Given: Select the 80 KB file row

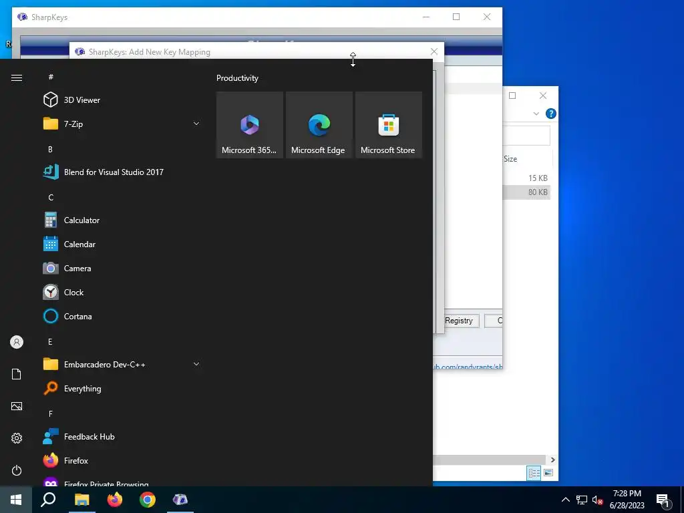Looking at the screenshot, I should click(x=526, y=192).
